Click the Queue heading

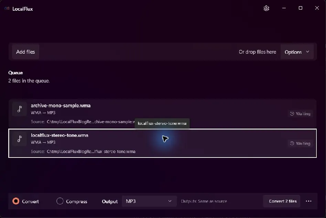[x=15, y=73]
